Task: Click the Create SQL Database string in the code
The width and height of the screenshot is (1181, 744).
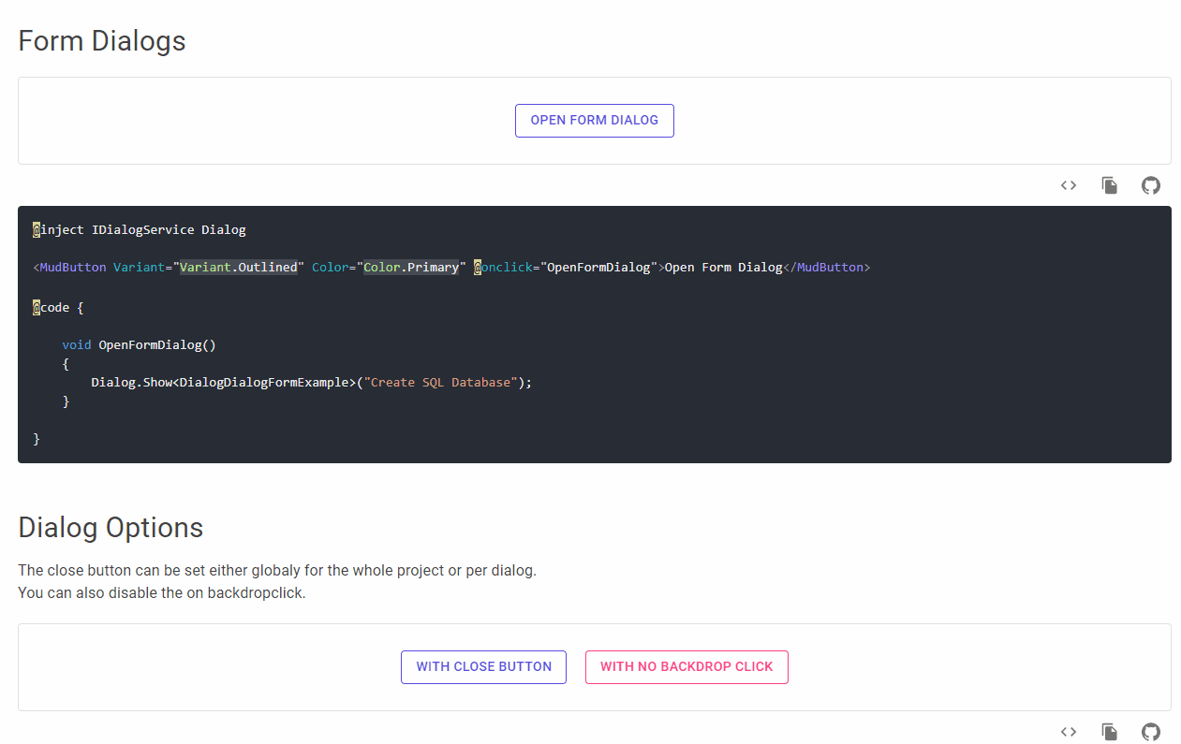Action: (440, 382)
